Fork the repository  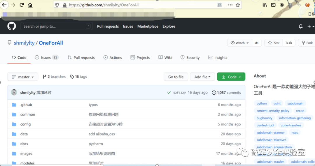pos(307,43)
